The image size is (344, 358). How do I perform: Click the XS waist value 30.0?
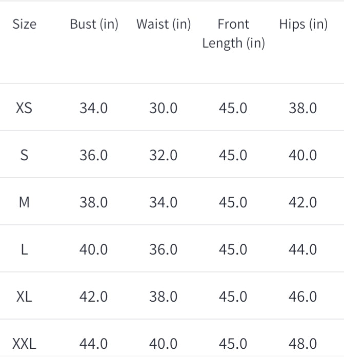(x=163, y=108)
